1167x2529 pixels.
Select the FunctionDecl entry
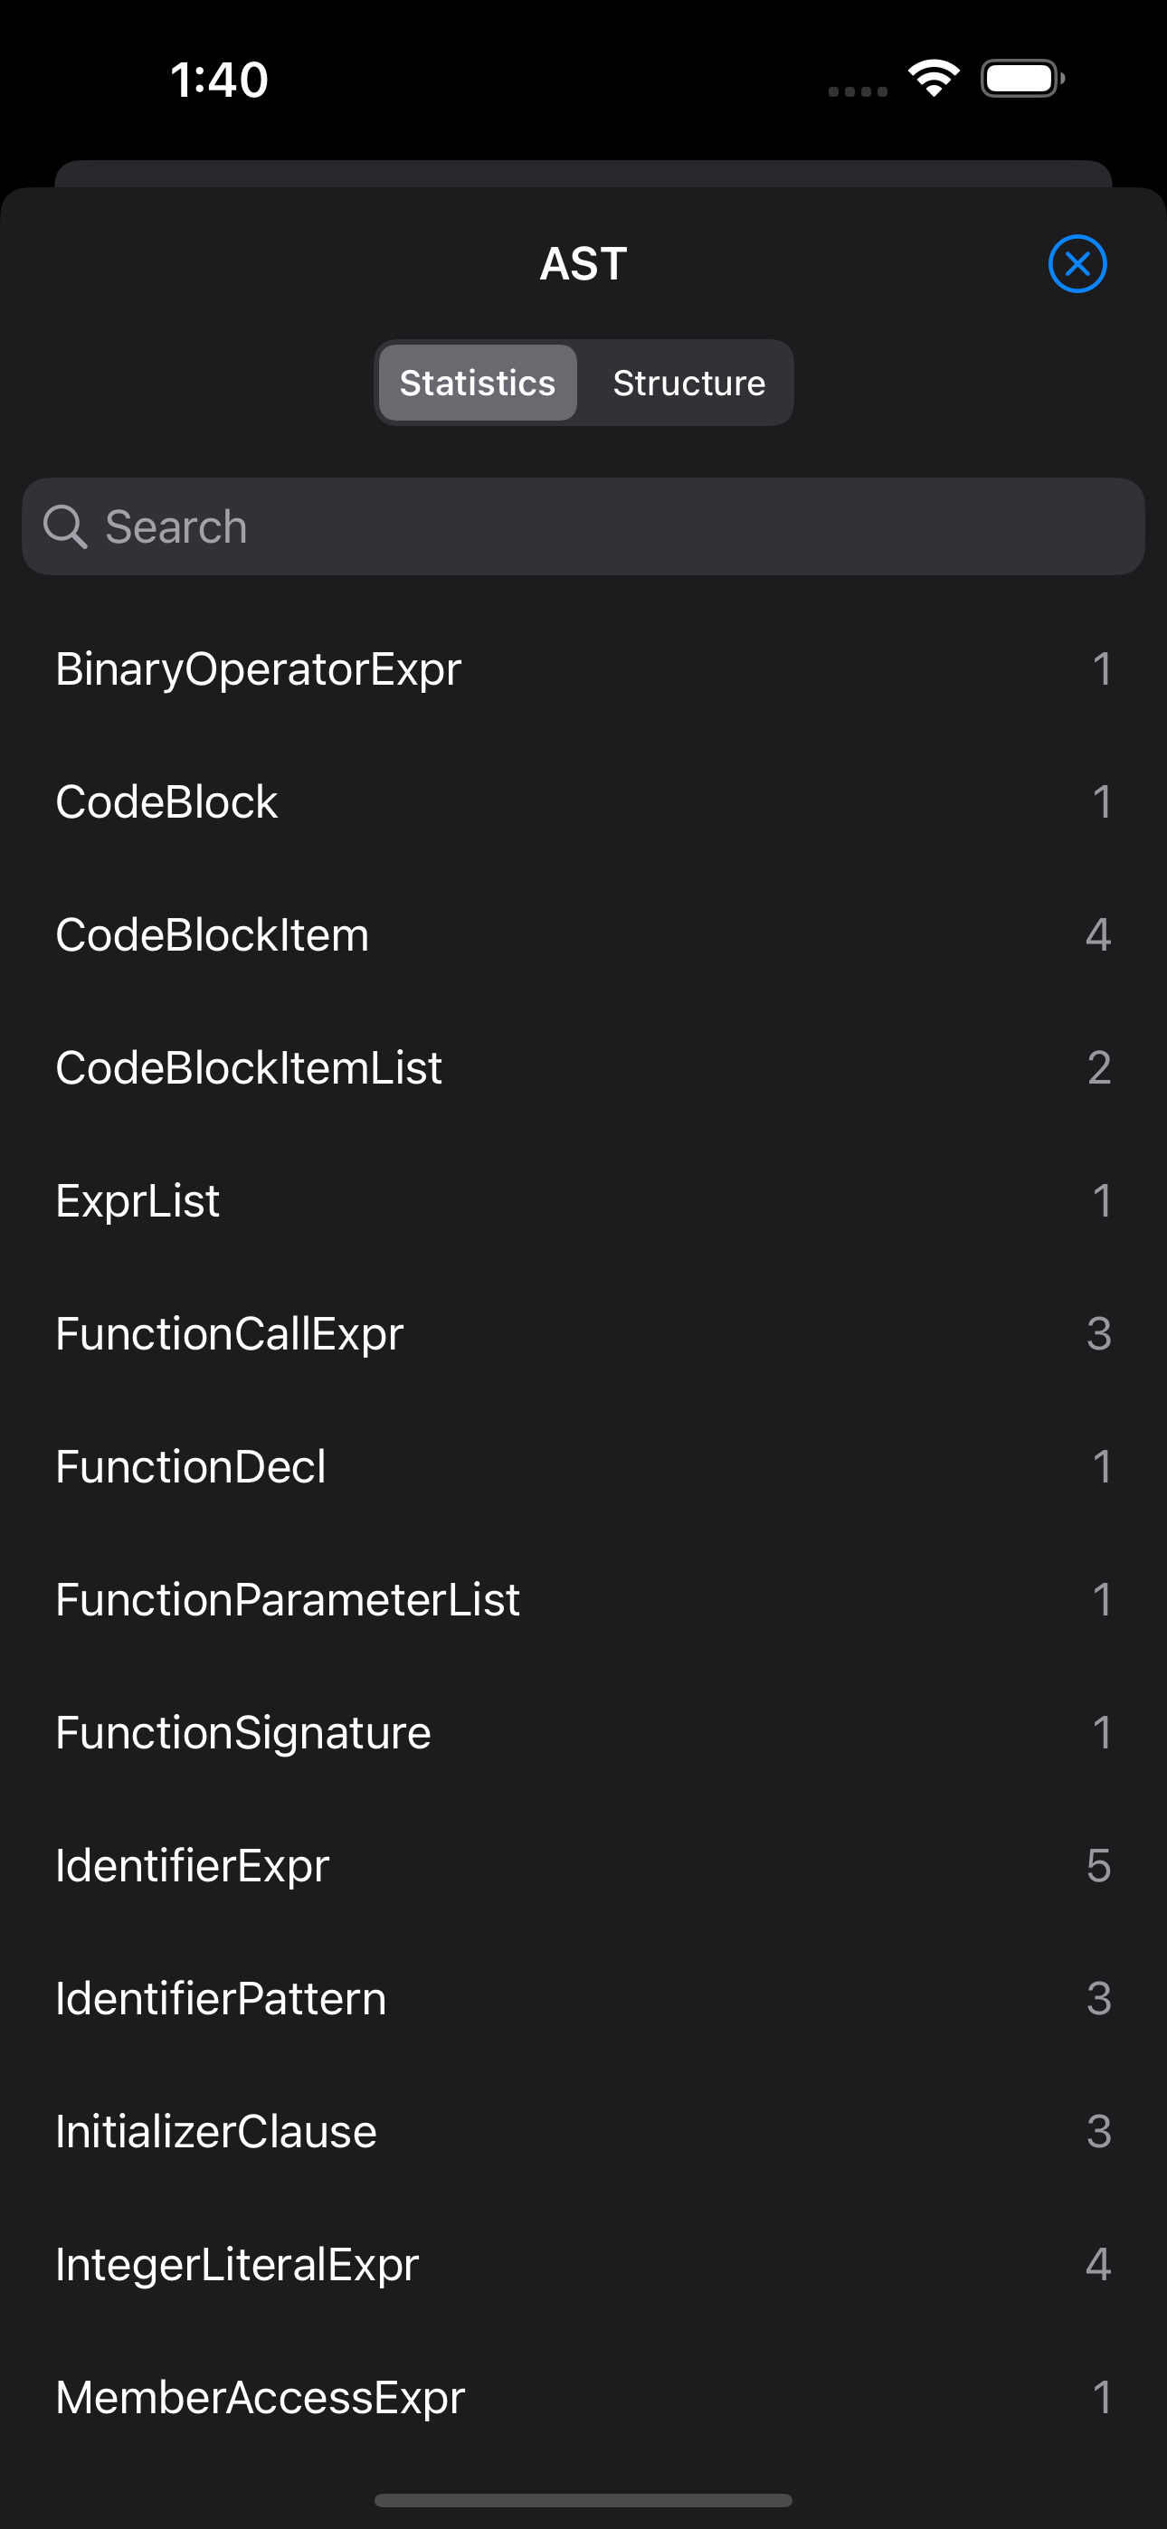(x=583, y=1467)
